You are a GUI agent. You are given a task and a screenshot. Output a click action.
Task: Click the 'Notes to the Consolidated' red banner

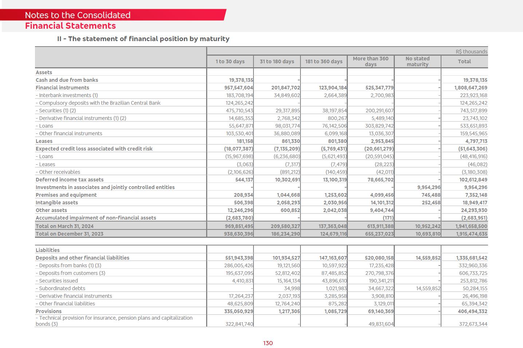coord(78,15)
